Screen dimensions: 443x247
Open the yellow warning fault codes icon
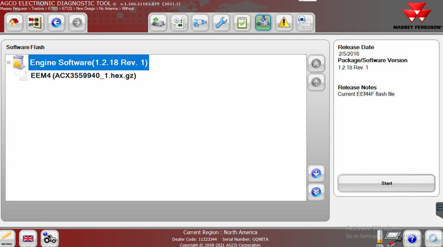[284, 23]
